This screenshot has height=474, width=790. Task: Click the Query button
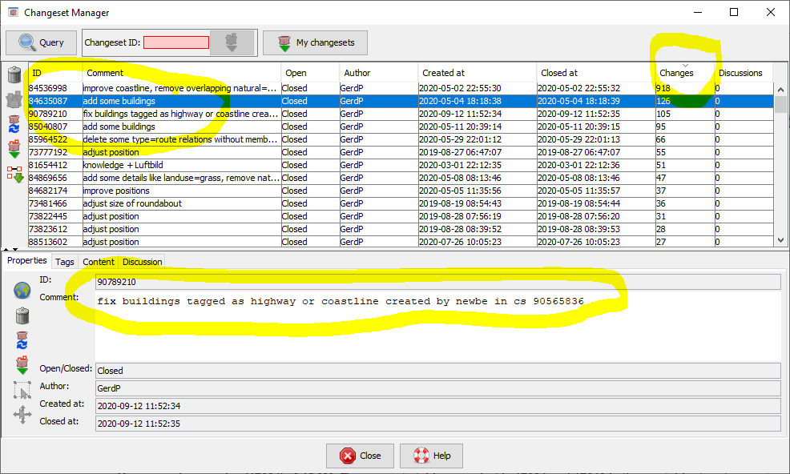[42, 42]
